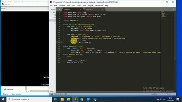Image resolution: width=182 pixels, height=102 pixels.
Task: Open the Selection menu
Action: click(62, 6)
